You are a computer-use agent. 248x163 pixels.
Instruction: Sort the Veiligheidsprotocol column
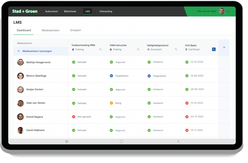point(176,50)
